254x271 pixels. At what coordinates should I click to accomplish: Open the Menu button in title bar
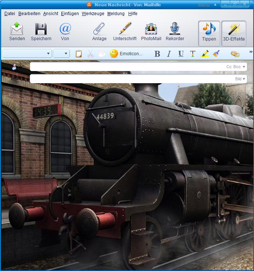click(x=204, y=5)
